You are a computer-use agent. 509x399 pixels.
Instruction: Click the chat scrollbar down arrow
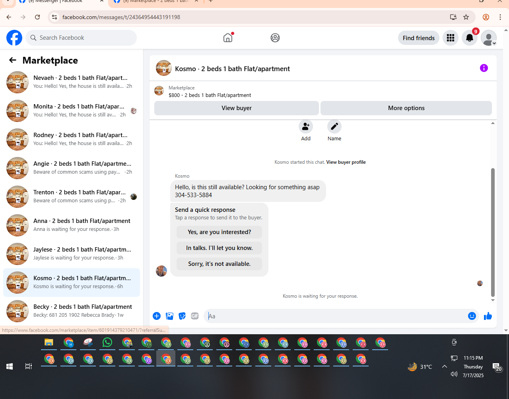pyautogui.click(x=493, y=300)
